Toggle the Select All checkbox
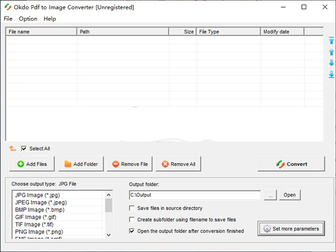The image size is (336, 252). (24, 148)
